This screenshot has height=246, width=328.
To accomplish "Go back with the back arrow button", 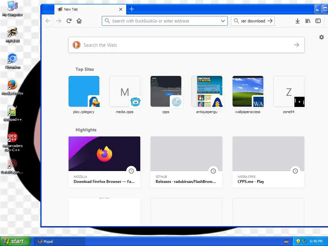I will (x=48, y=21).
